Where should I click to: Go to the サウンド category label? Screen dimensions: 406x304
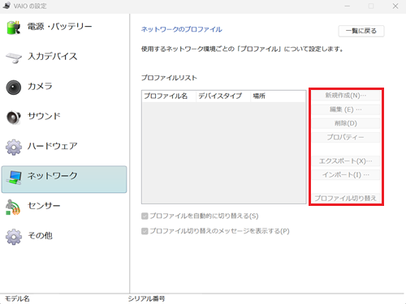[x=44, y=116]
